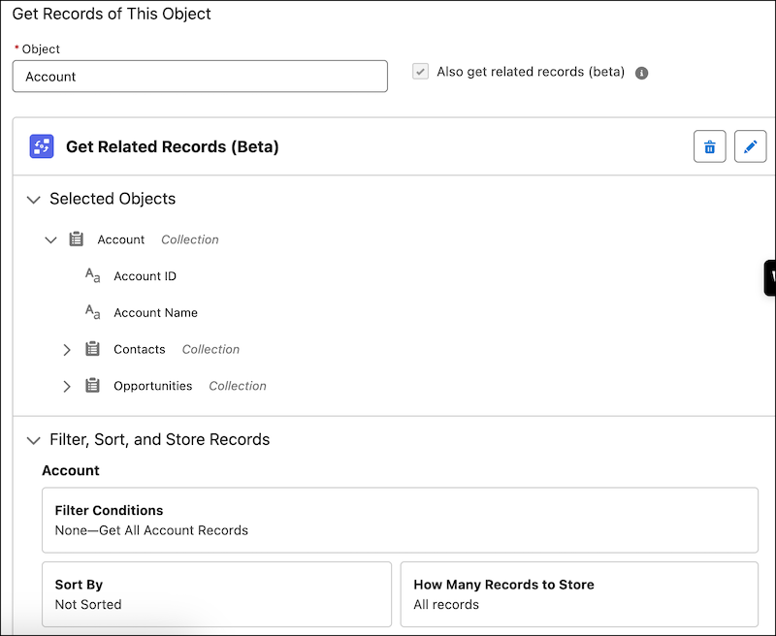This screenshot has height=636, width=776.
Task: Toggle Also get related records checkbox
Action: tap(421, 72)
